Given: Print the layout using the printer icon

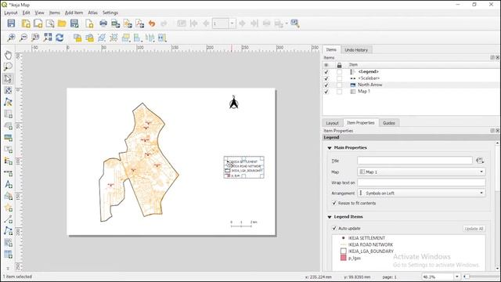Looking at the screenshot, I should (x=103, y=23).
